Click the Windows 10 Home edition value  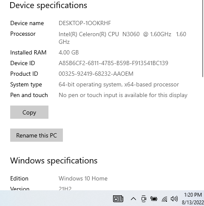(x=83, y=178)
